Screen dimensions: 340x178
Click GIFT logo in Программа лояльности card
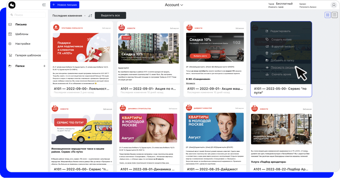57,28
